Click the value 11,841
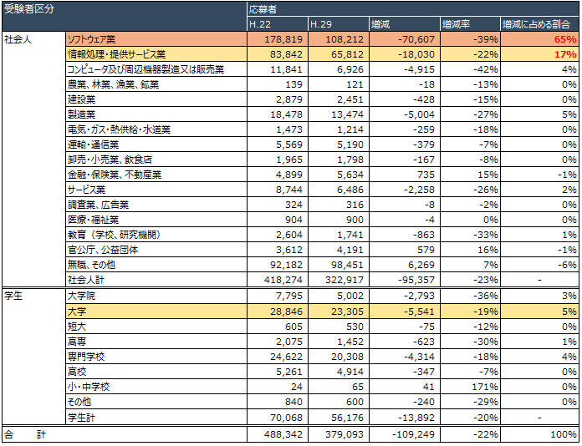 tap(286, 69)
